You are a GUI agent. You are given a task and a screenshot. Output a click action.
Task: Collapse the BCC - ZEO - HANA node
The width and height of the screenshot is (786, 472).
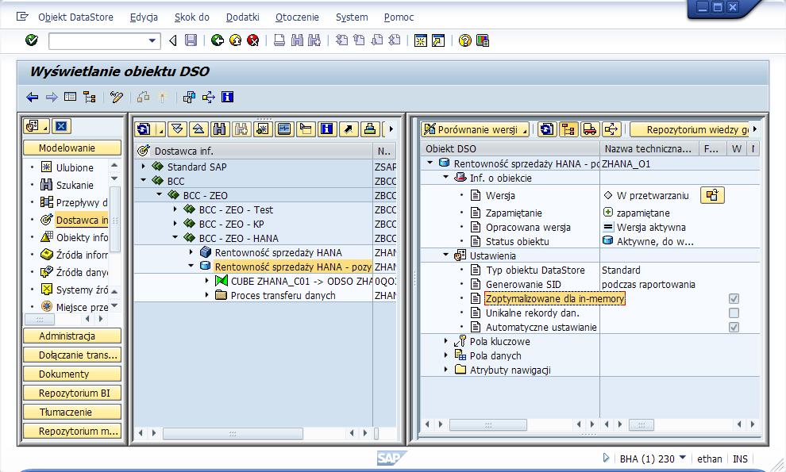175,237
